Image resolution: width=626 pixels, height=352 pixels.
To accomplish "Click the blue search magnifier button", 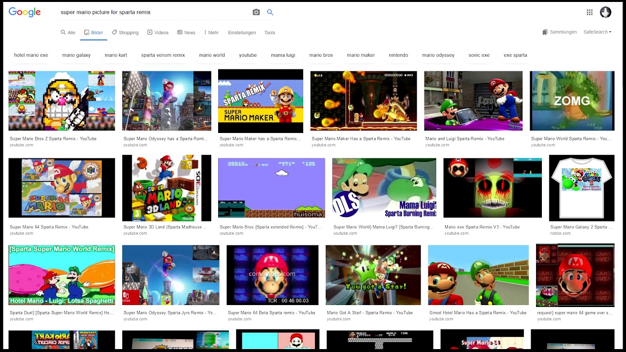I will (x=270, y=12).
